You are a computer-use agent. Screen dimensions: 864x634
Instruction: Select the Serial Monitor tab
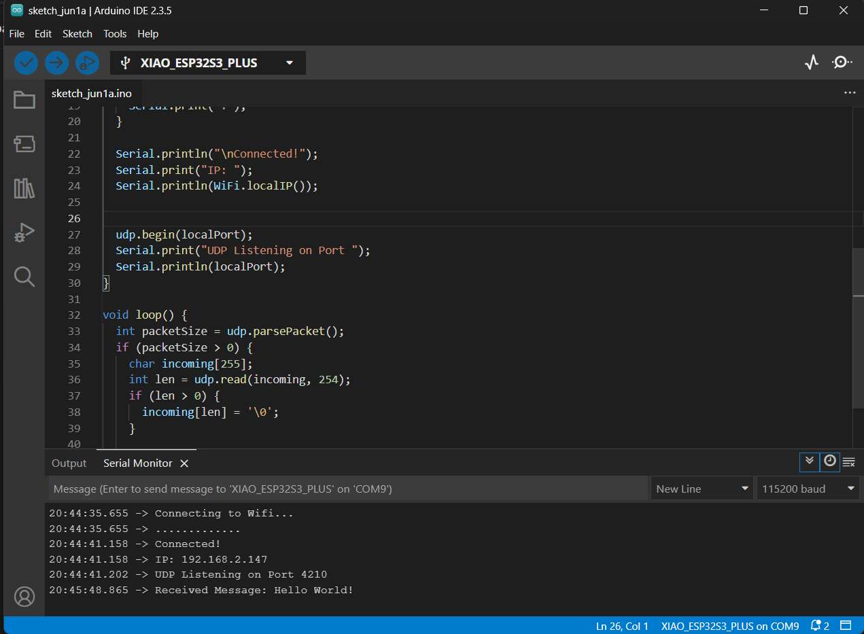click(x=138, y=463)
